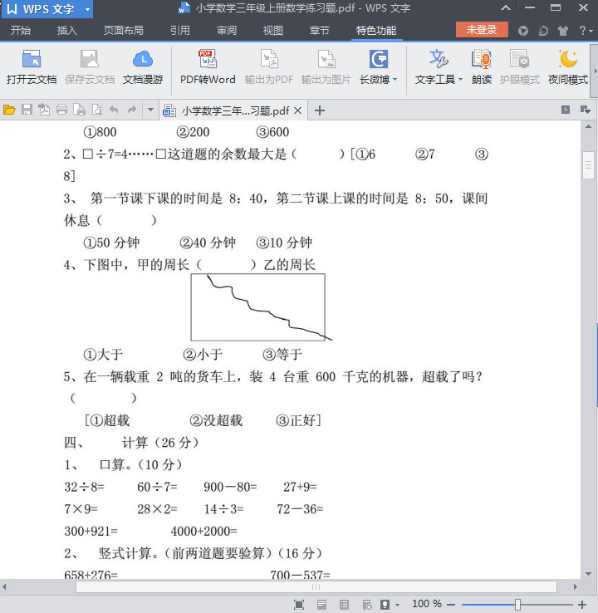Activate 小学数学三年...习题.pdf document tab

(x=235, y=110)
